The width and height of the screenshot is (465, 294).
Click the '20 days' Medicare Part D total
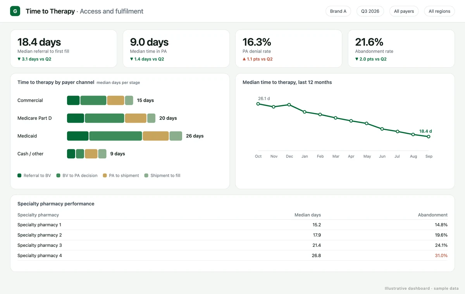click(168, 118)
